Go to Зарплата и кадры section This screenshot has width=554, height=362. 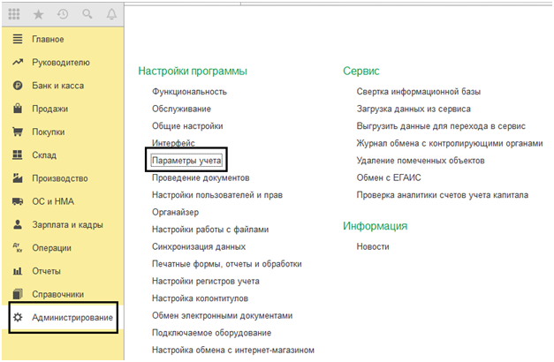tap(67, 225)
